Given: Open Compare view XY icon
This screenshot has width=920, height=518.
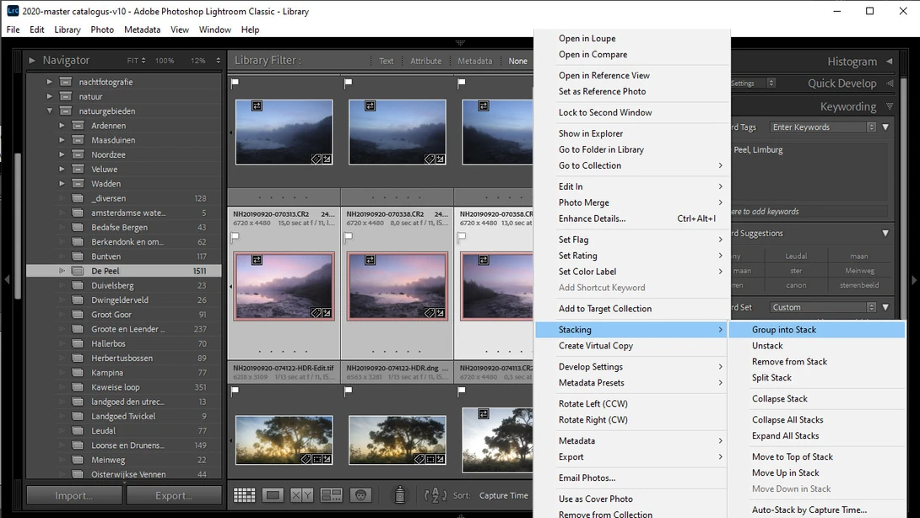Looking at the screenshot, I should click(301, 495).
